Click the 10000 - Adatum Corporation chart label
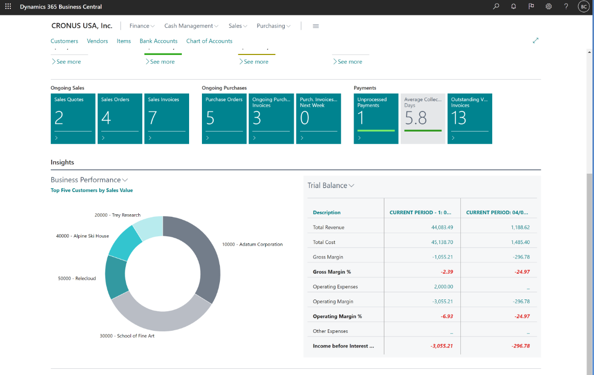 coord(252,245)
